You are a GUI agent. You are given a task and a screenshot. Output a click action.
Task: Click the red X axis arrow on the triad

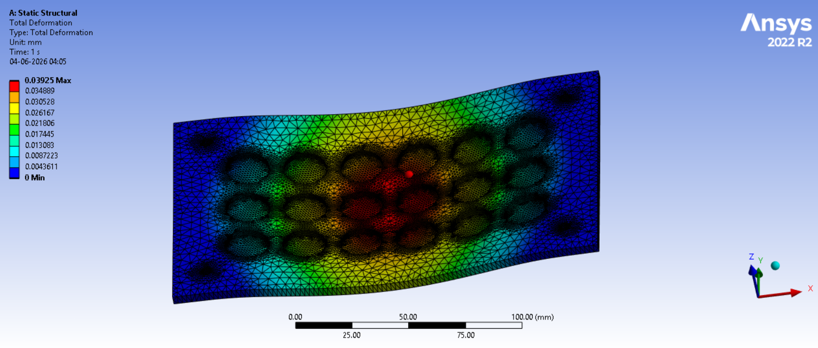[780, 294]
